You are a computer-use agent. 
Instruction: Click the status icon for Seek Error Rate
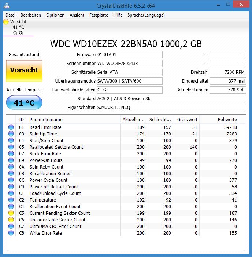[x=11, y=153]
